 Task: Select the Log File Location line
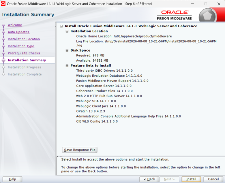146,43
